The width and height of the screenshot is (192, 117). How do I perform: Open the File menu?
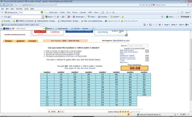2,9
